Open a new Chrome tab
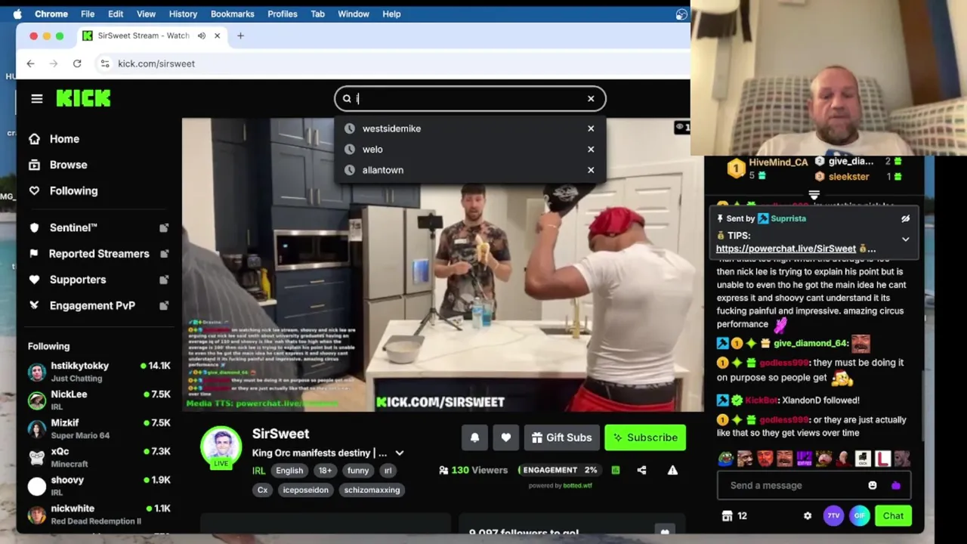The height and width of the screenshot is (544, 967). 240,36
